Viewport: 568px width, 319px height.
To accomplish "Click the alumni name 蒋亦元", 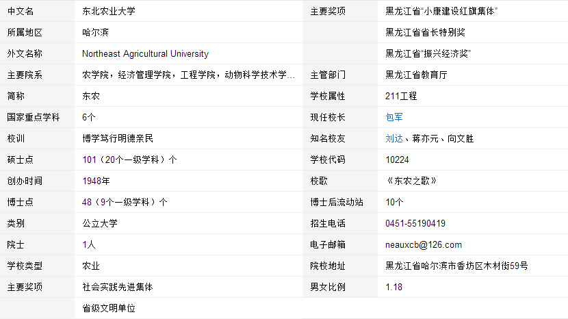I will coord(425,138).
